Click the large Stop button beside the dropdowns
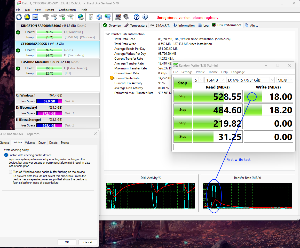This screenshot has width=300, height=248. (183, 83)
